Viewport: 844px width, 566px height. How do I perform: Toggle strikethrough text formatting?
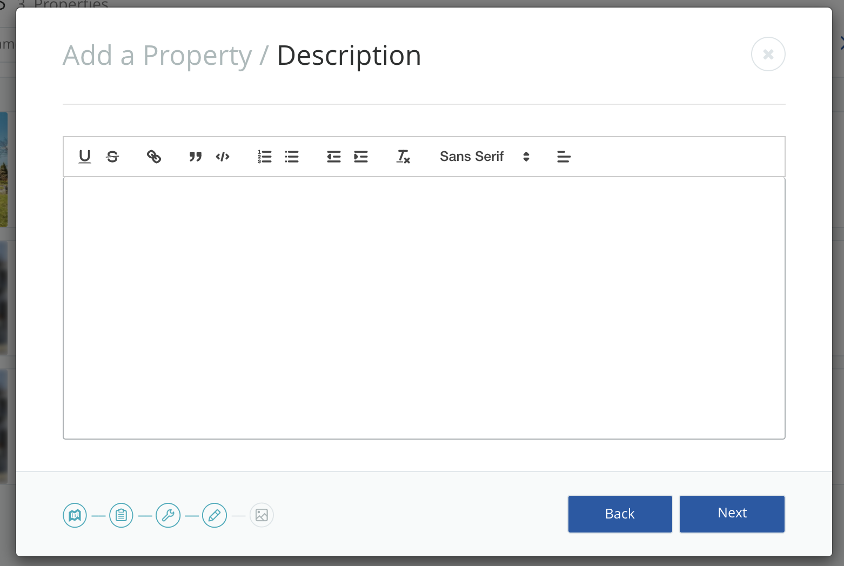112,157
